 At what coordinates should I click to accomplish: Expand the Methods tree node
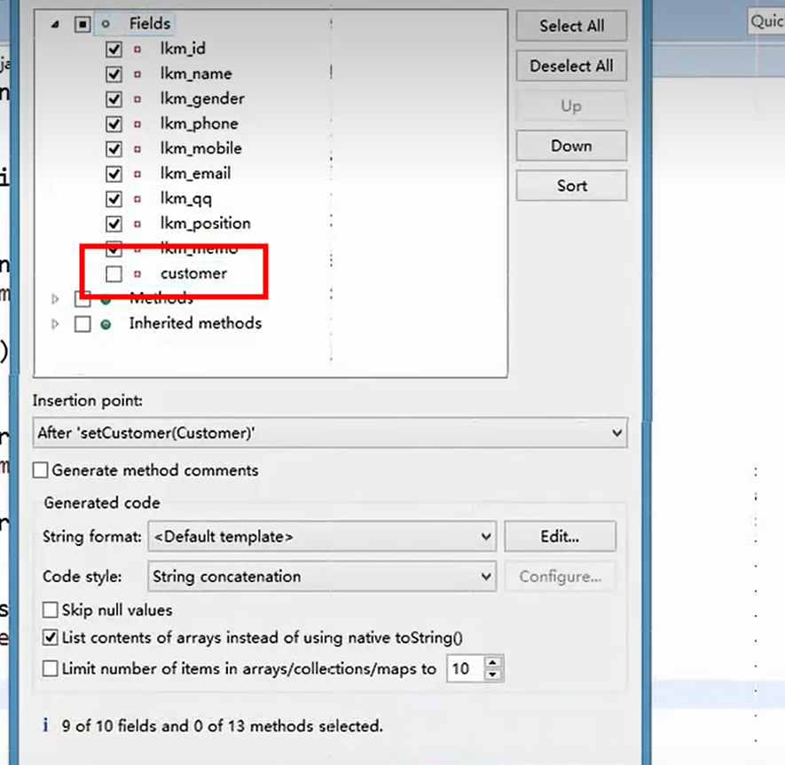(55, 298)
